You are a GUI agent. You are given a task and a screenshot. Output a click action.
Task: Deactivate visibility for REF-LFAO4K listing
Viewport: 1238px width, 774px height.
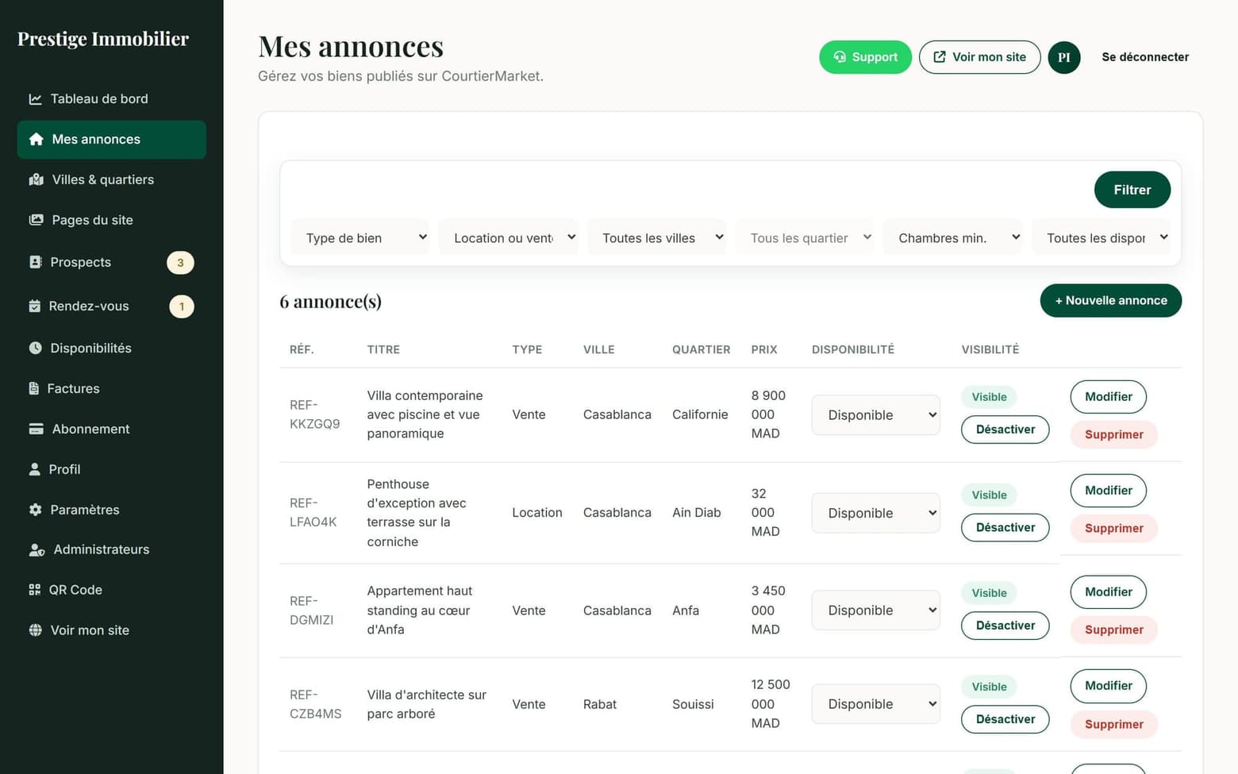pyautogui.click(x=1005, y=528)
